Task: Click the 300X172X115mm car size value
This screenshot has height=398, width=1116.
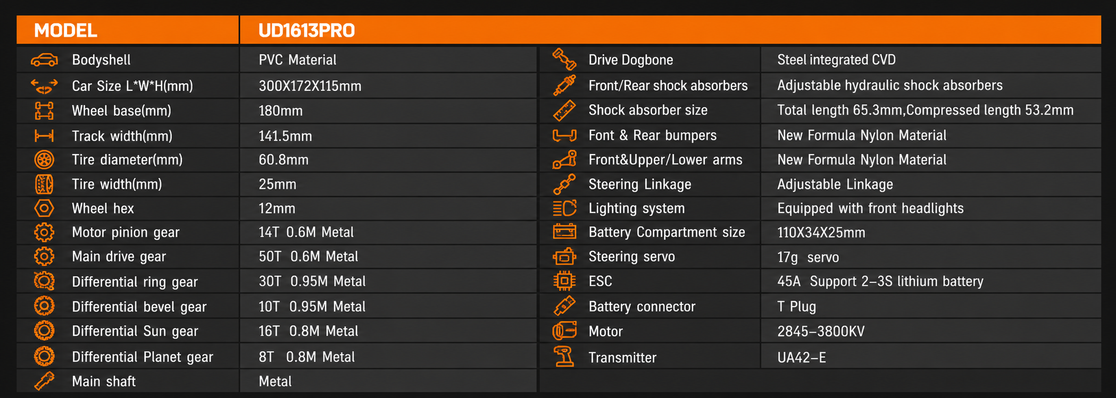Action: click(310, 86)
